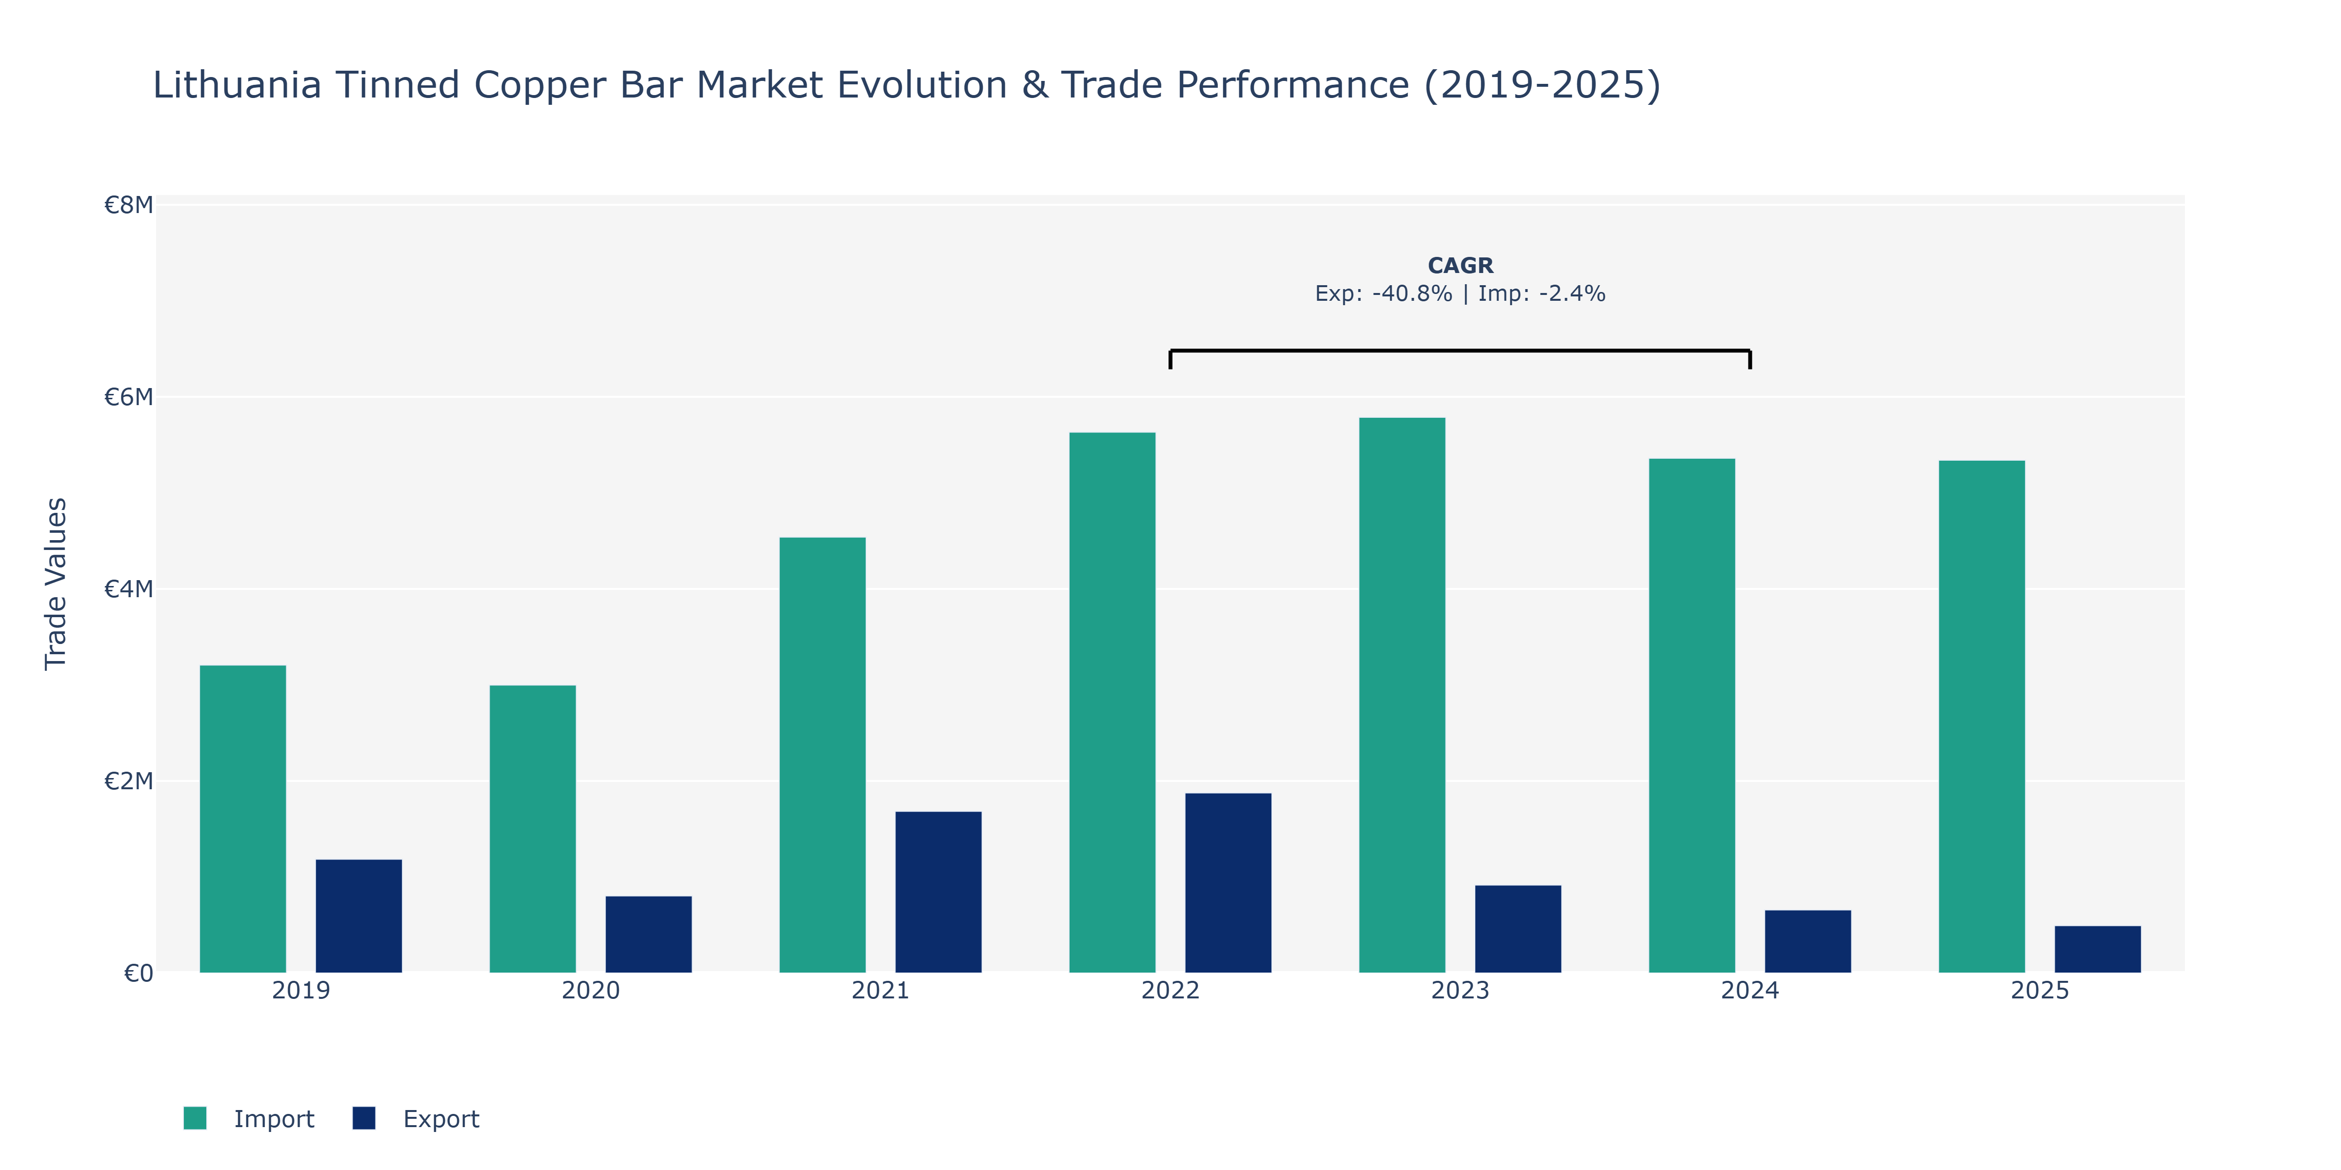
Task: Click the 2022 x-axis label
Action: coord(1170,990)
